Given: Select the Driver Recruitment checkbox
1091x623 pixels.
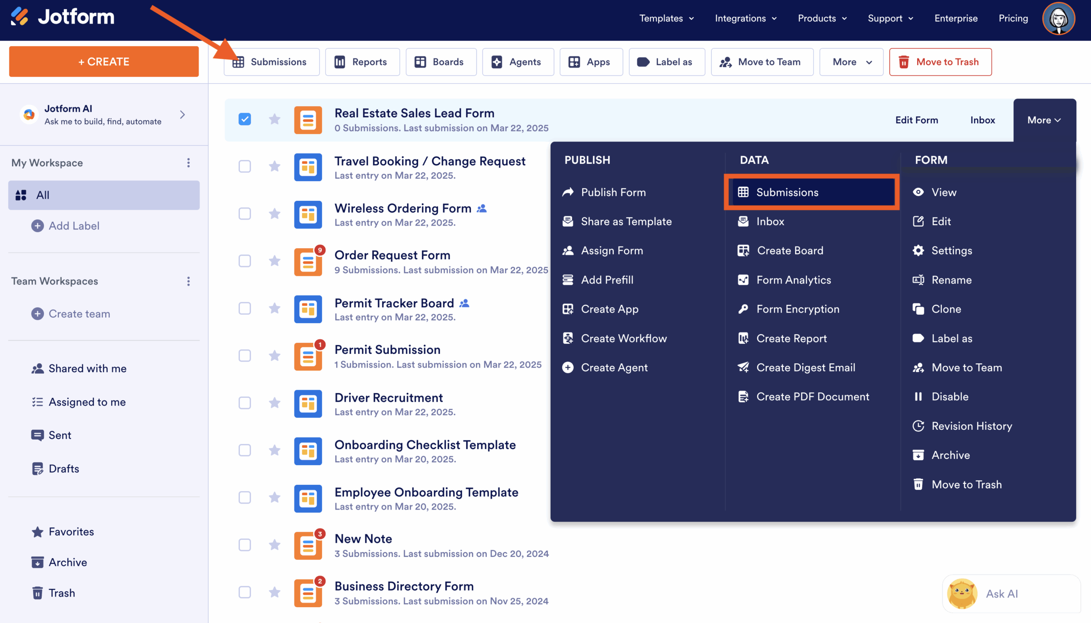Looking at the screenshot, I should point(245,403).
